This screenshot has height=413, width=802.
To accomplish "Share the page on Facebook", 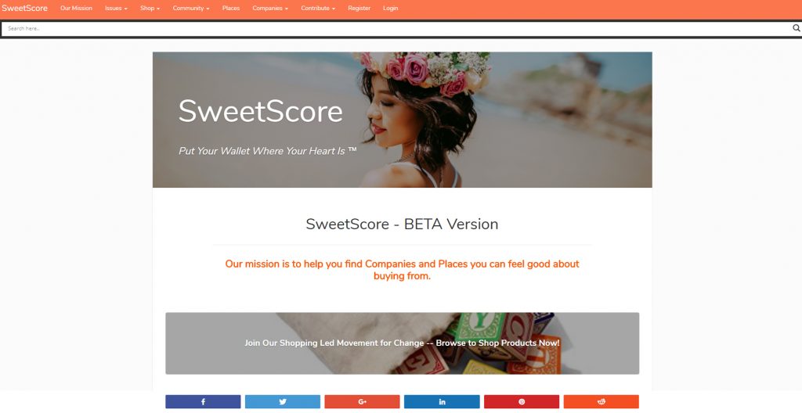I will click(203, 402).
